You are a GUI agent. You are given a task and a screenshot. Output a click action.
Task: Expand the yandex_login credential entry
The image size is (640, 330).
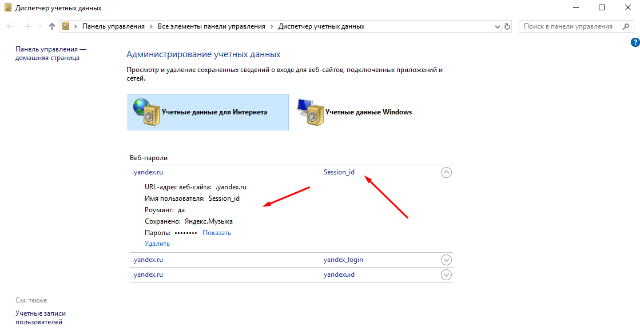[x=447, y=260]
